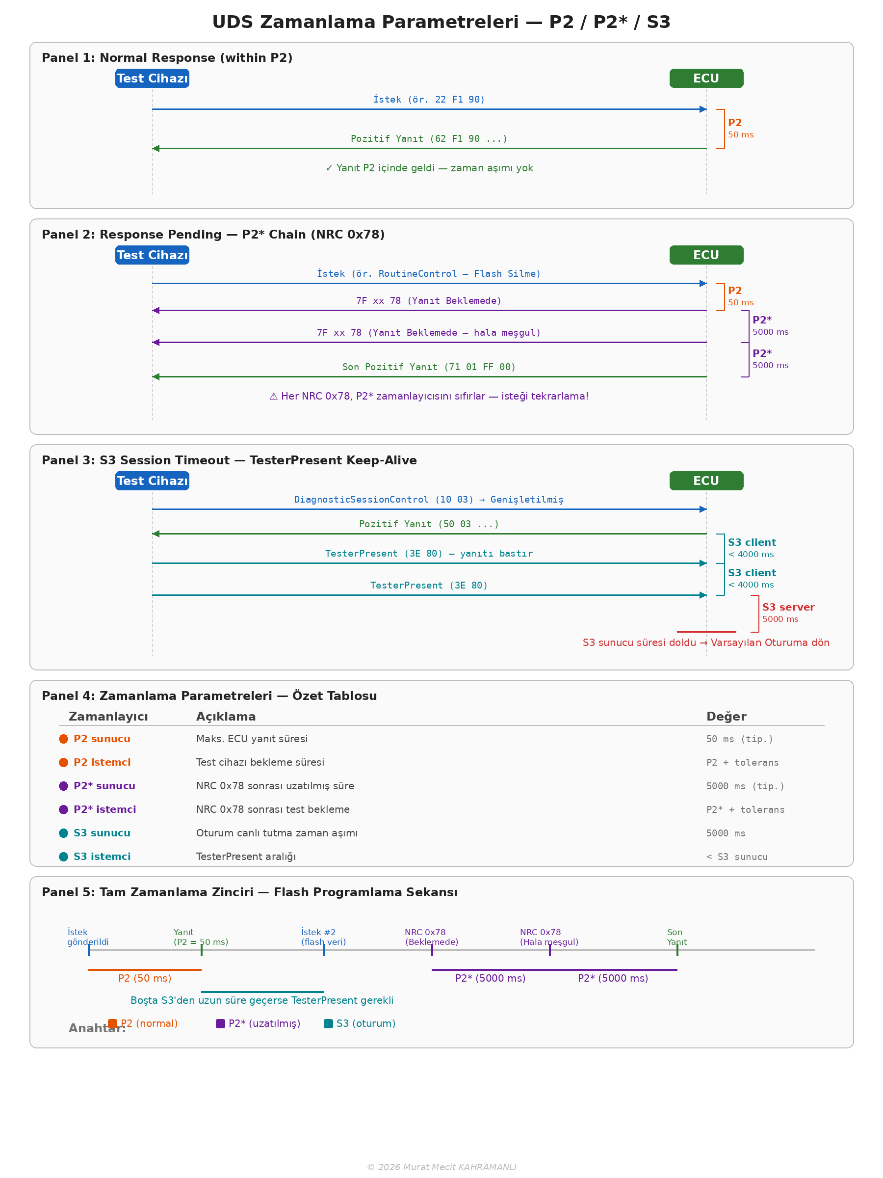Click the Panel 1 Test Cihazı box
The image size is (883, 1178).
pos(152,78)
